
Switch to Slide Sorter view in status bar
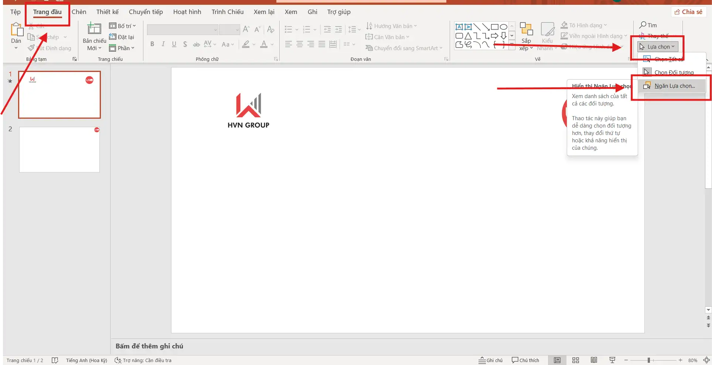tap(575, 360)
